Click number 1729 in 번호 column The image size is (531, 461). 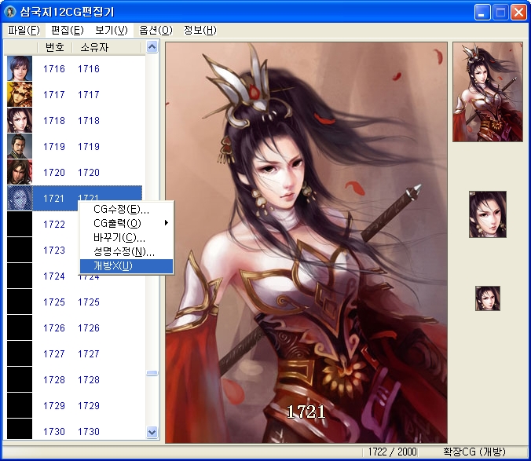click(54, 406)
